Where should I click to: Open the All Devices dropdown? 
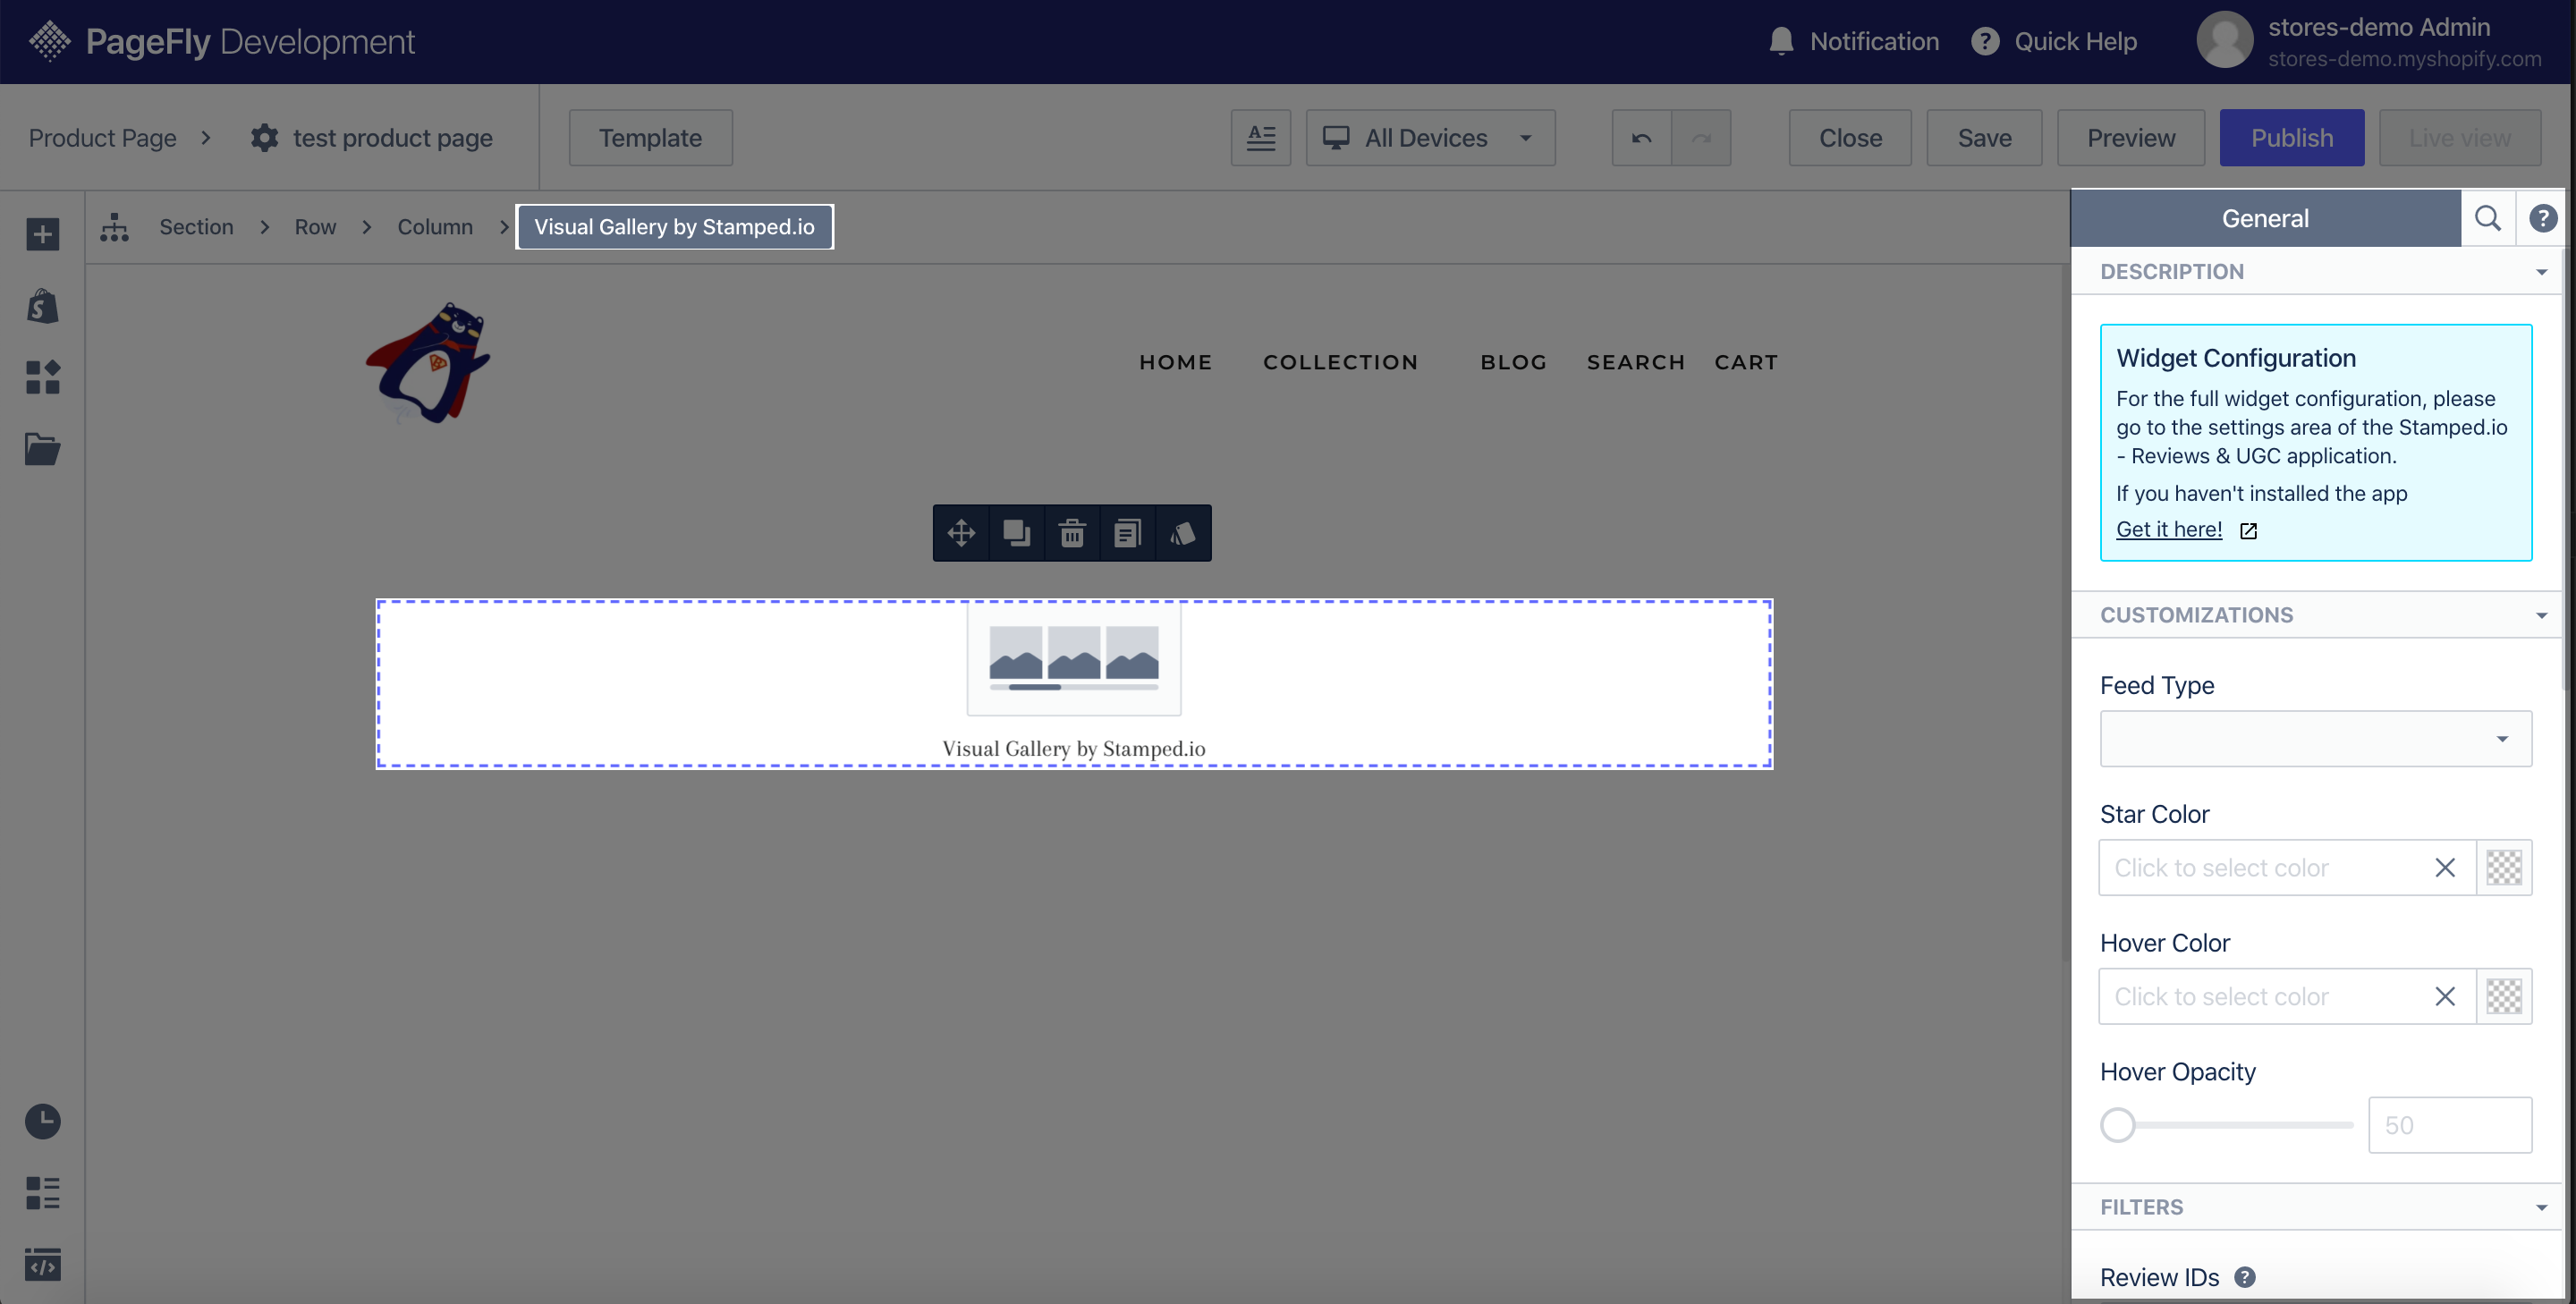tap(1430, 138)
